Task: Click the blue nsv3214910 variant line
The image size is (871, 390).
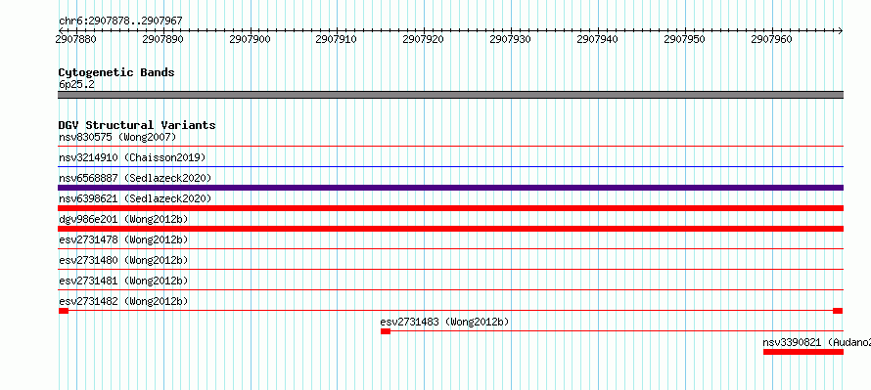Action: 450,166
